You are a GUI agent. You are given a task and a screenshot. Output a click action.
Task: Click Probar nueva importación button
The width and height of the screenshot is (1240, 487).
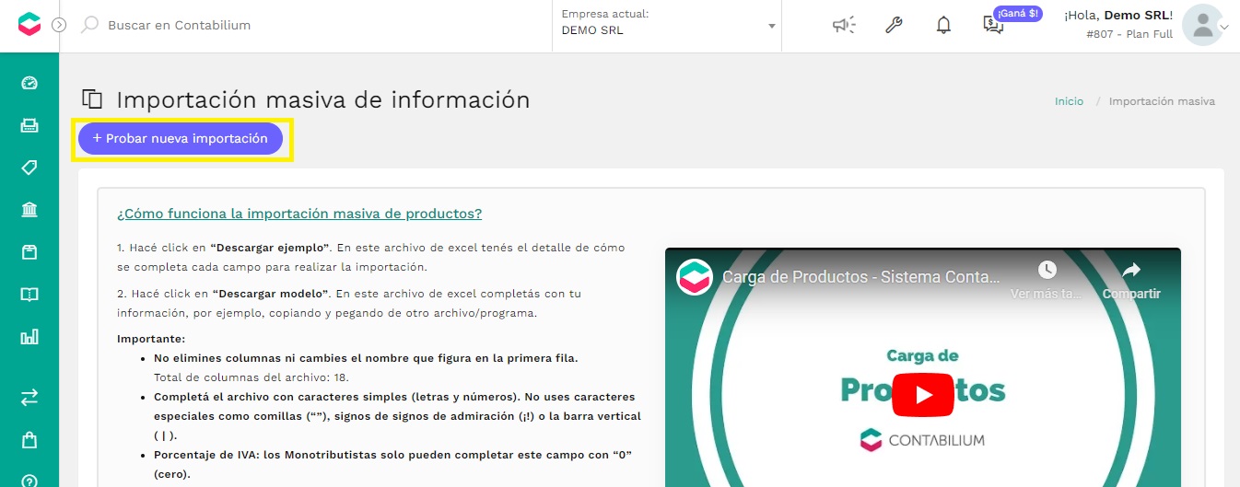181,138
